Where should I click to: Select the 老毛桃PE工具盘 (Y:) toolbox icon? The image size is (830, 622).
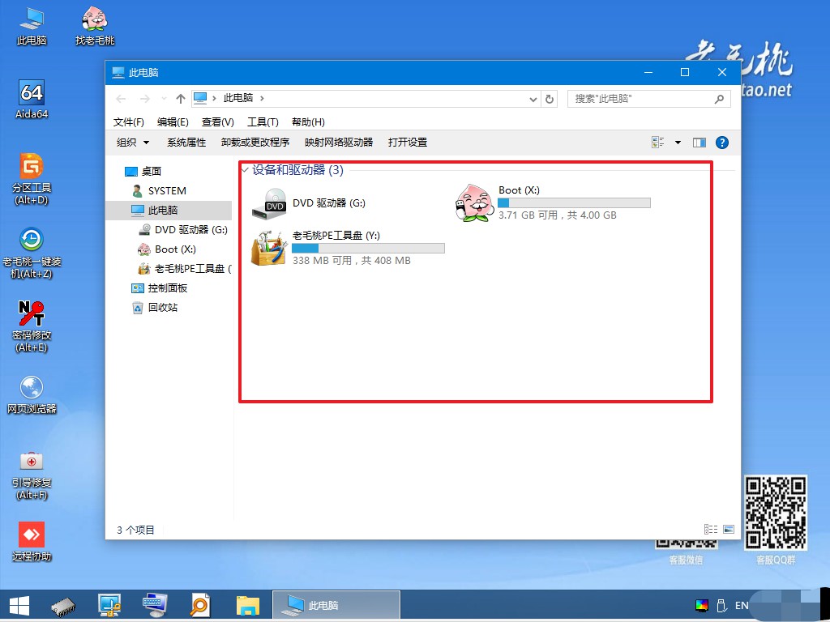pyautogui.click(x=269, y=249)
